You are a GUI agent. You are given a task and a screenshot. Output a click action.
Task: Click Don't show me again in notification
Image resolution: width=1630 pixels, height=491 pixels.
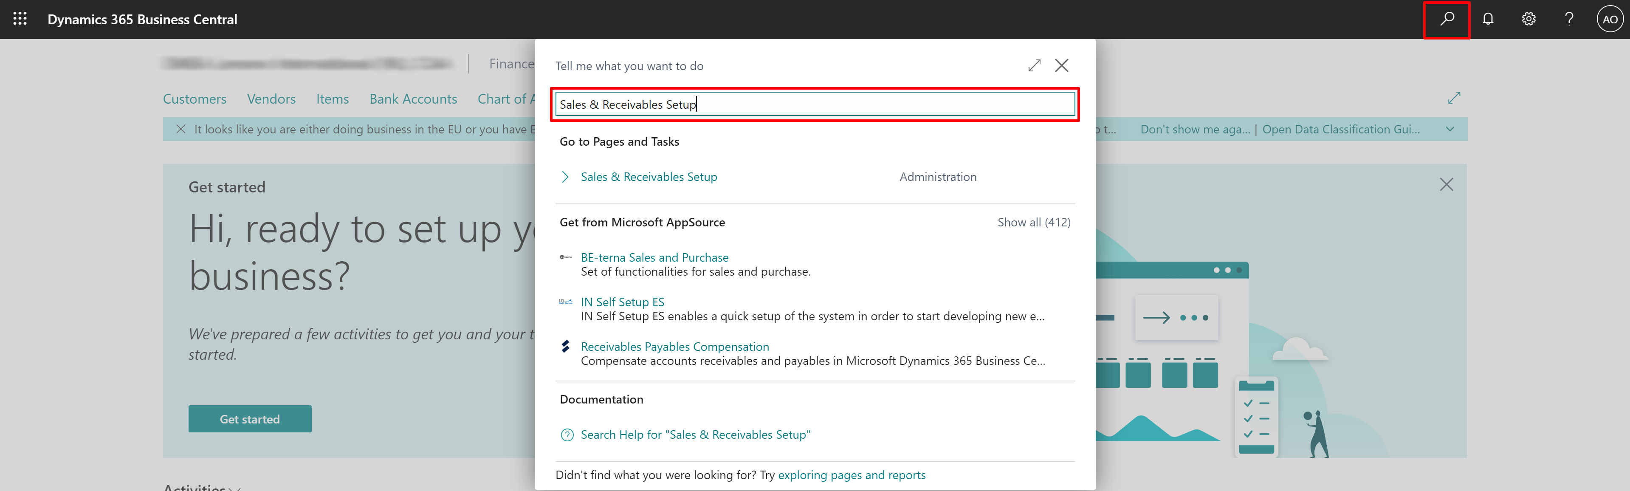(1195, 129)
